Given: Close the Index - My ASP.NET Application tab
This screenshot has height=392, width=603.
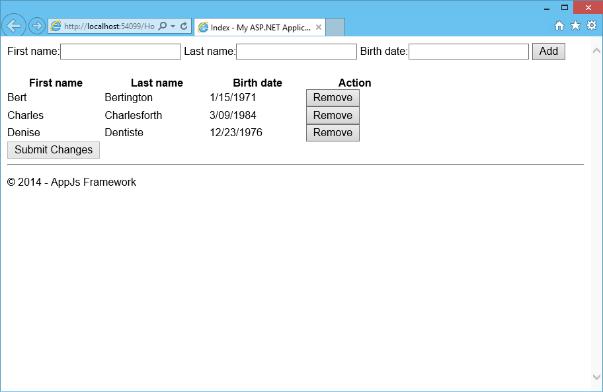Looking at the screenshot, I should click(x=319, y=27).
